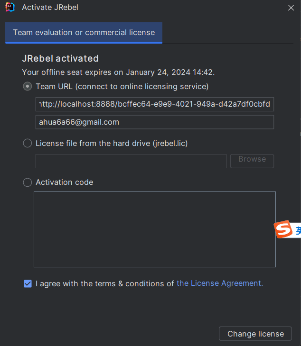Click the empty license file path field

[131, 161]
